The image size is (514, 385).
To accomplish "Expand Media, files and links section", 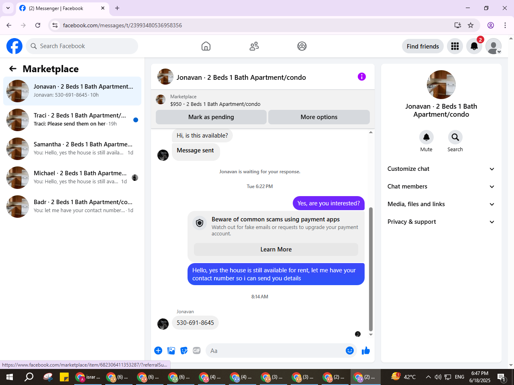I will pos(441,204).
